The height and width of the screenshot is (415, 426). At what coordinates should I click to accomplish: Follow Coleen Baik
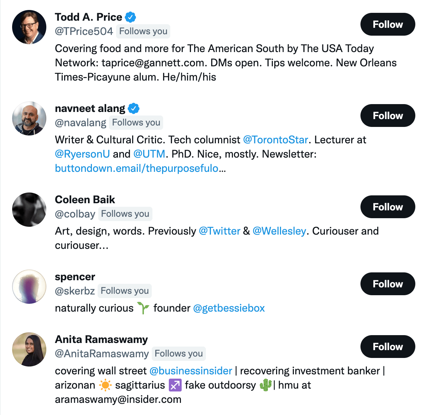pyautogui.click(x=388, y=207)
